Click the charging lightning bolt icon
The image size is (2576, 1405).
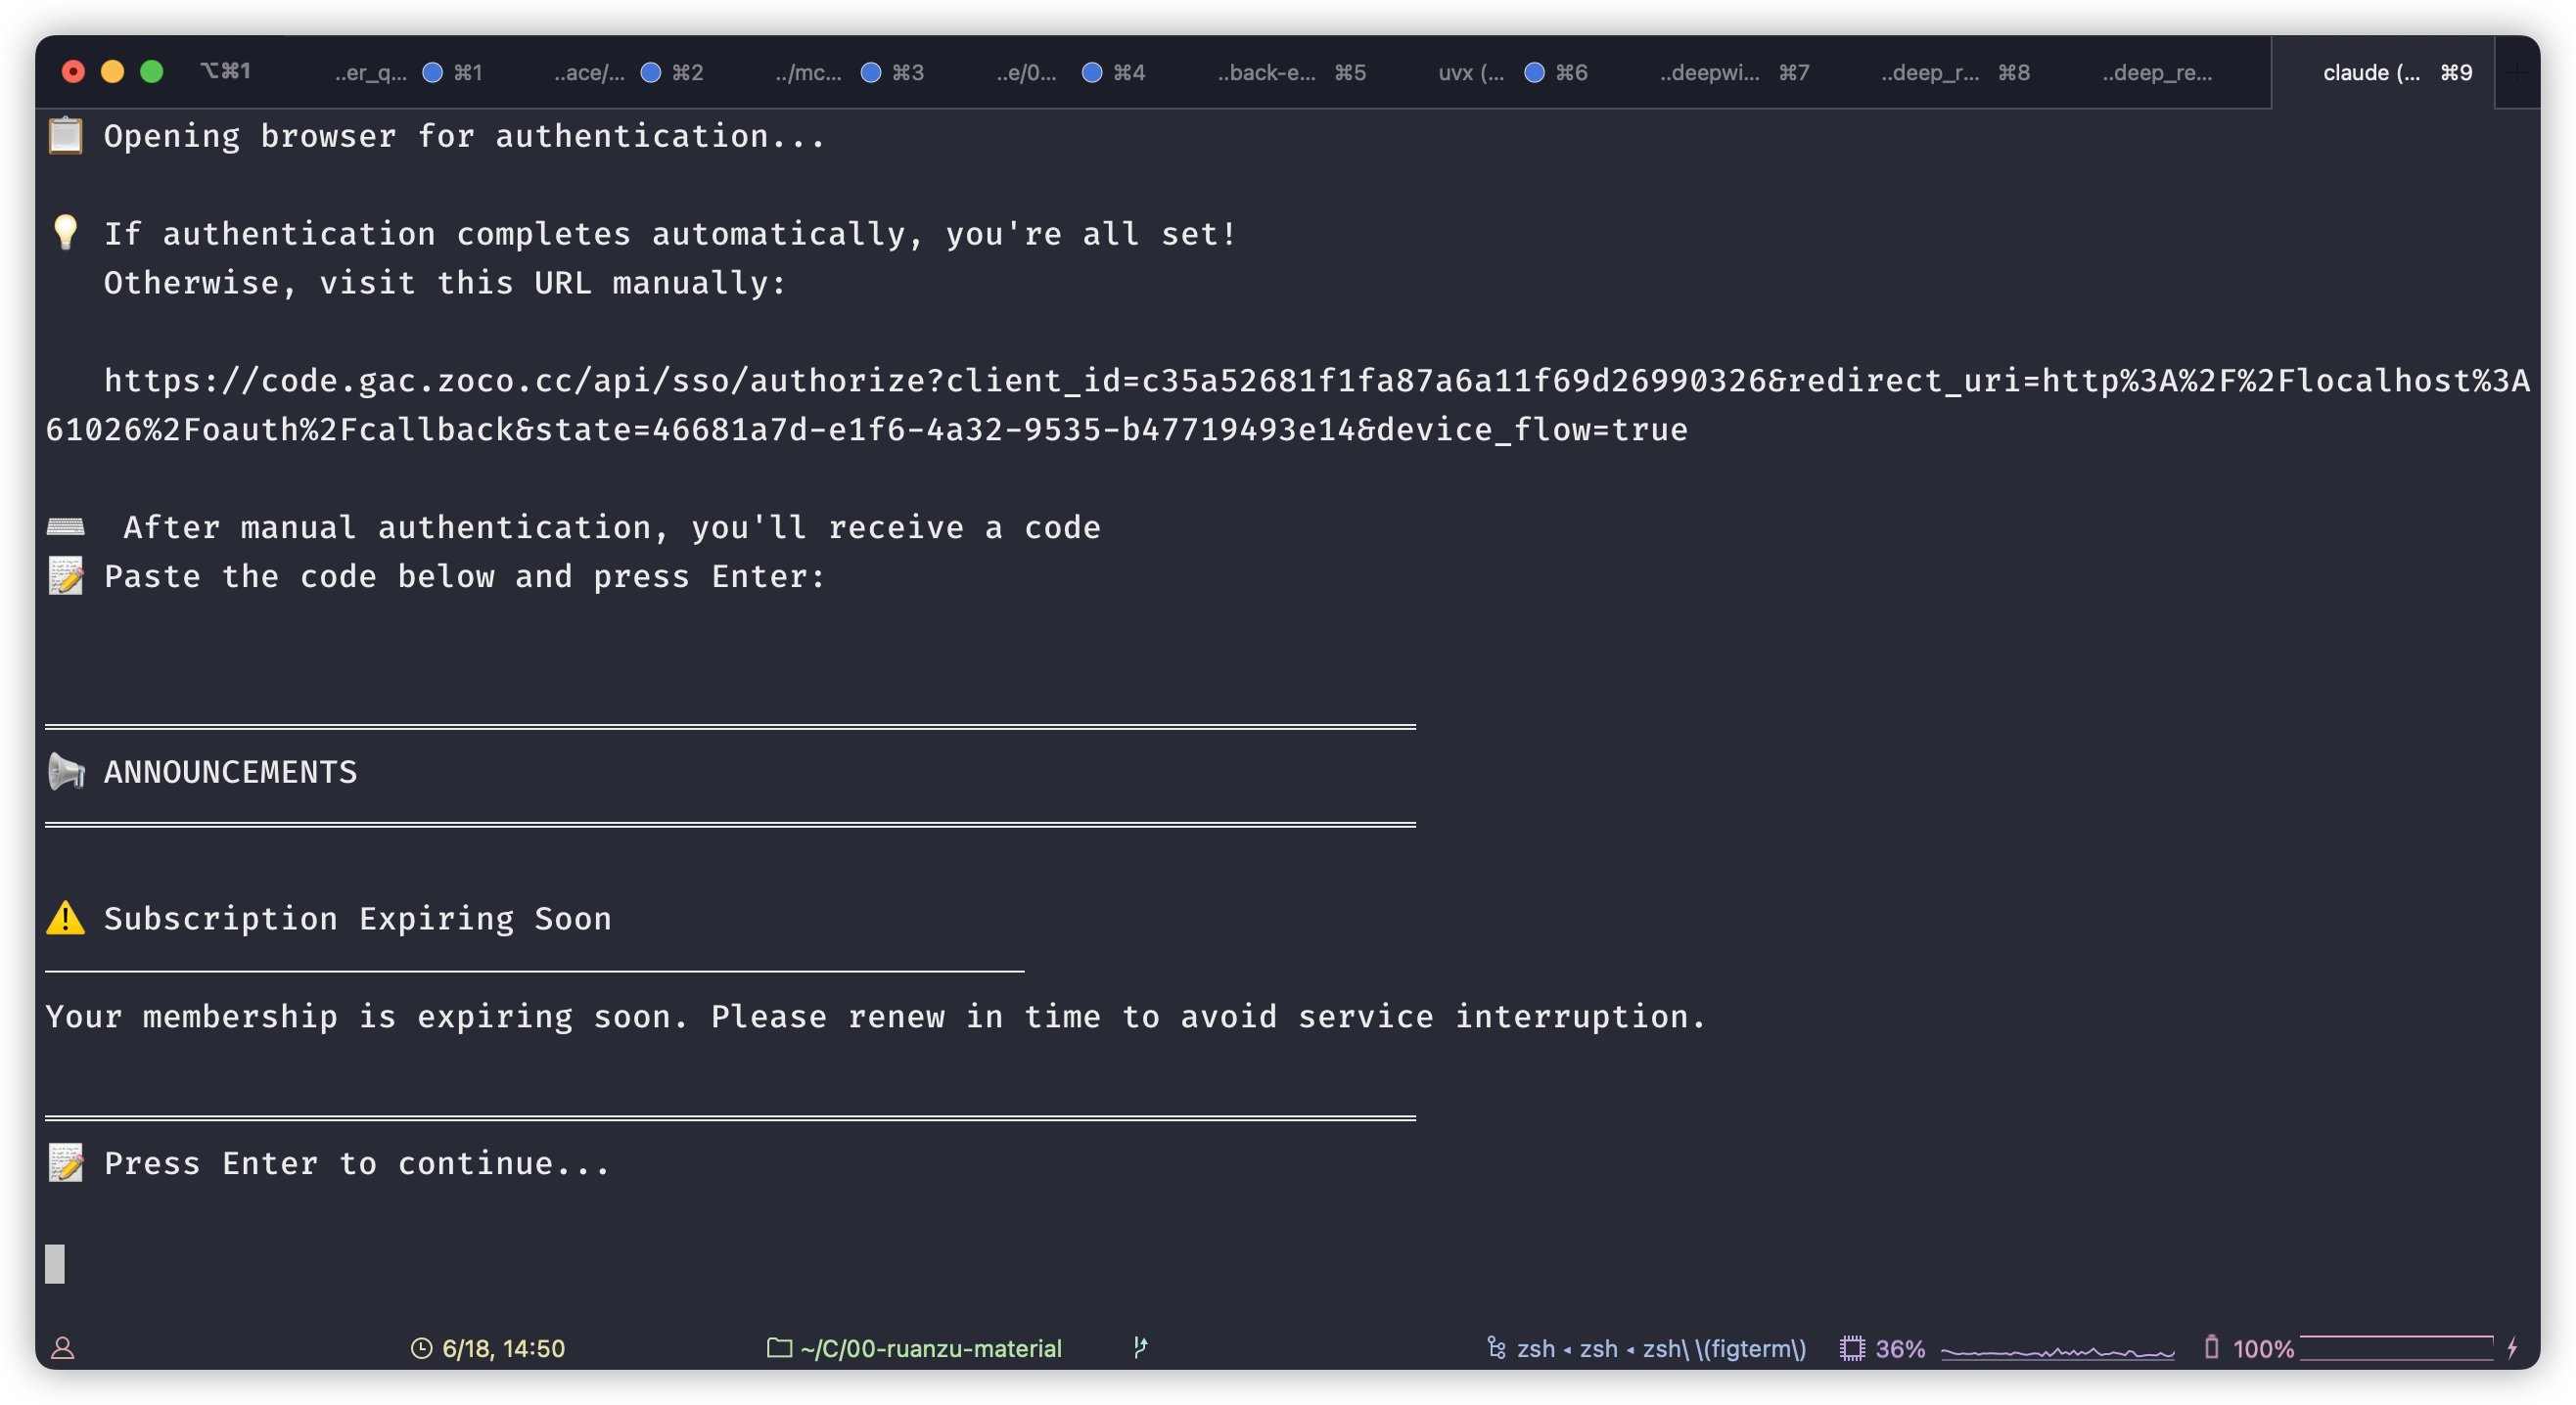[x=2512, y=1348]
